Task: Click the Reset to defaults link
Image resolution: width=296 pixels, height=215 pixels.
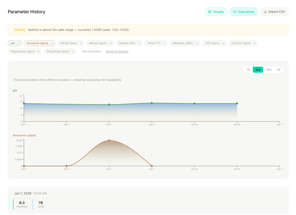Action: [x=117, y=52]
